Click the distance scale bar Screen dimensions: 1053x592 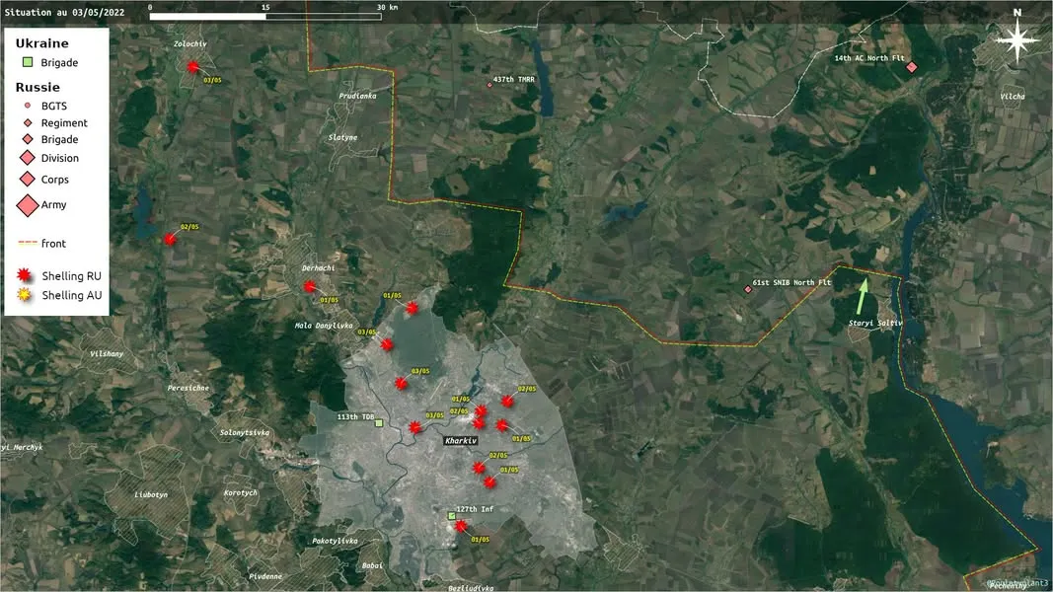pyautogui.click(x=265, y=16)
